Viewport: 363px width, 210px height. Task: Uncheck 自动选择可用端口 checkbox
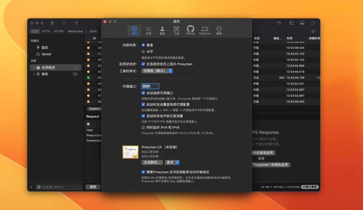click(x=143, y=93)
